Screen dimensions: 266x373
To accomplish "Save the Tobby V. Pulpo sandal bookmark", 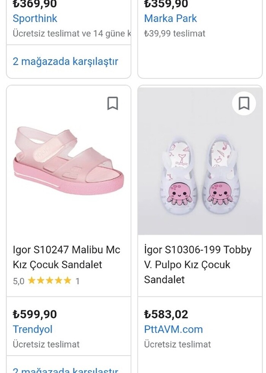I will [x=244, y=103].
